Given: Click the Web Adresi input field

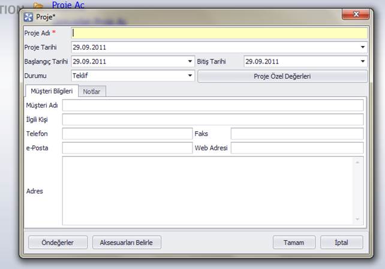Looking at the screenshot, I should point(297,148).
